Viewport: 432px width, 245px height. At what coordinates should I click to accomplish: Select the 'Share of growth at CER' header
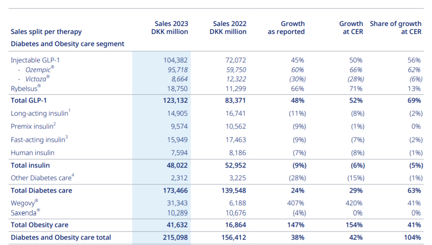[396, 28]
